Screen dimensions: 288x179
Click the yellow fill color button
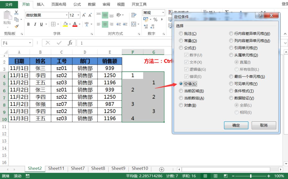tap(65, 24)
